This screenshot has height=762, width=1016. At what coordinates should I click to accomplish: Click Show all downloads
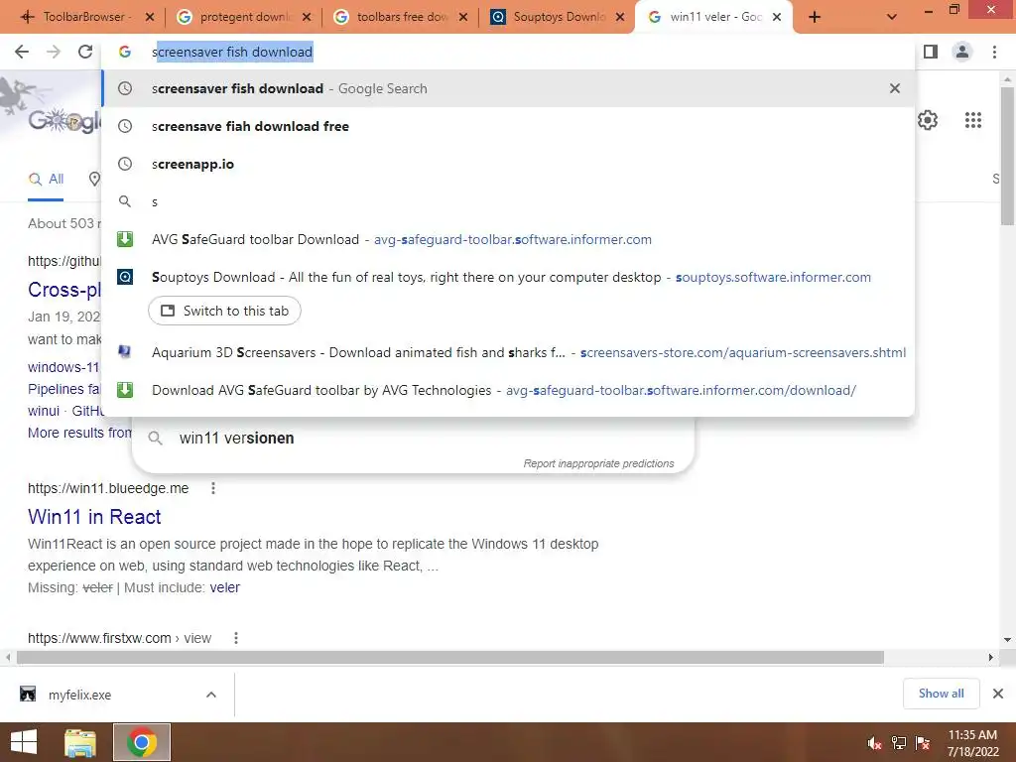pyautogui.click(x=941, y=694)
